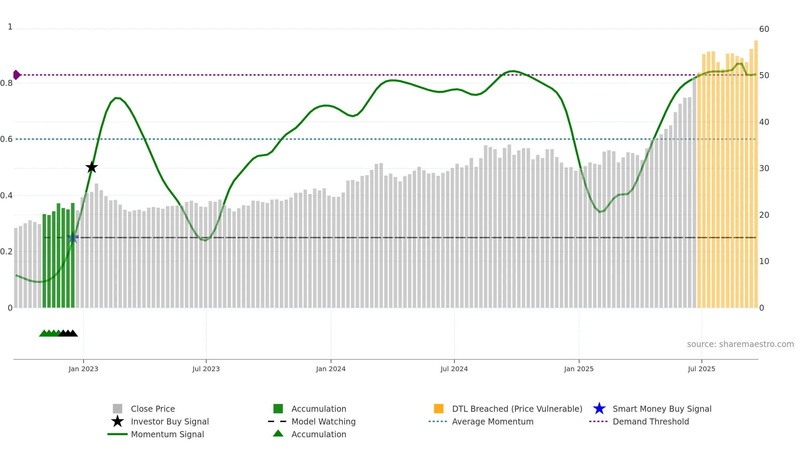This screenshot has height=453, width=806.
Task: Click the dashed Model Watching legend line
Action: pos(277,421)
